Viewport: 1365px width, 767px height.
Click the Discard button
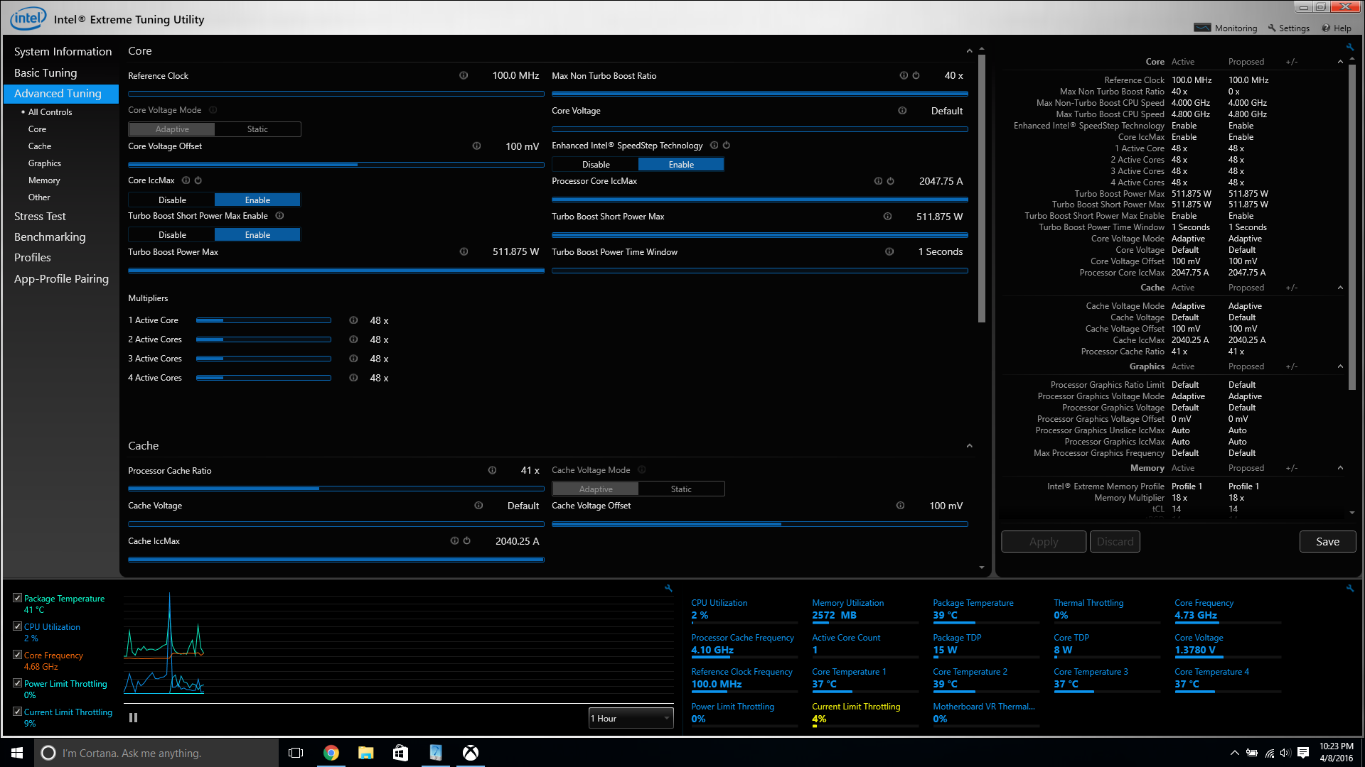click(x=1115, y=542)
